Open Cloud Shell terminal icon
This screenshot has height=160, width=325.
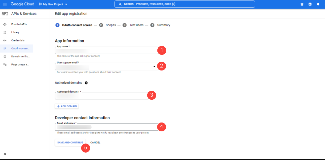(310, 4)
